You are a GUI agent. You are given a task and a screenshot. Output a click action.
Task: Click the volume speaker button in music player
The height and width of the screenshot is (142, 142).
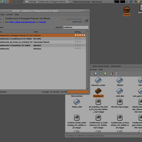click(x=86, y=20)
